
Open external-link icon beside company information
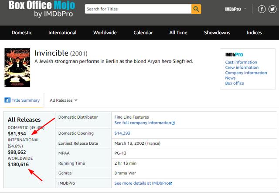click(173, 123)
